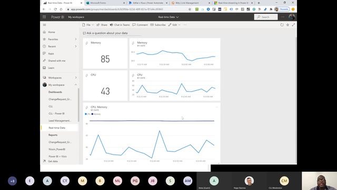The width and height of the screenshot is (337, 190).
Task: Switch to Real-time streaming in Power BI tab
Action: pyautogui.click(x=234, y=3)
